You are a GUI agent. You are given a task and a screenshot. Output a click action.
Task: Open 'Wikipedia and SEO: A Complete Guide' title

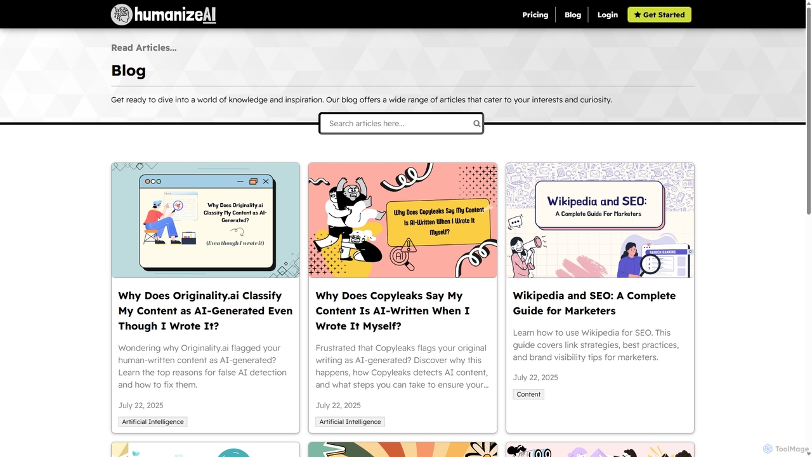coord(594,303)
